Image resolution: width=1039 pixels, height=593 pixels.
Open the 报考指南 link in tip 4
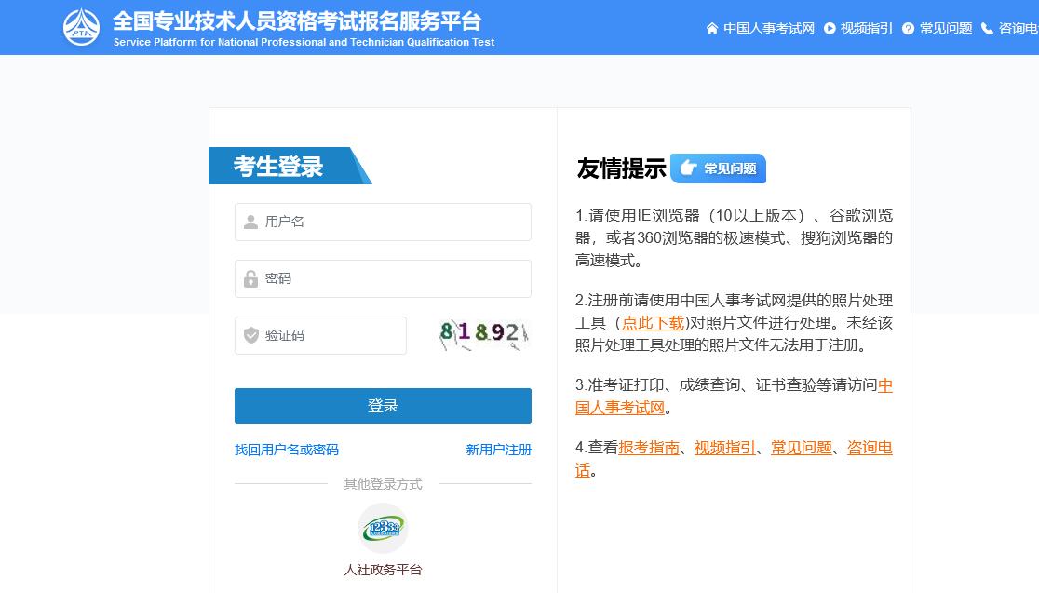649,448
